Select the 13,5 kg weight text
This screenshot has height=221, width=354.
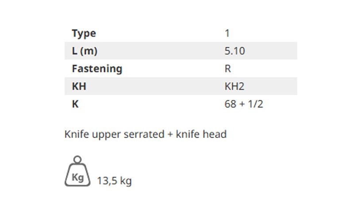click(114, 181)
